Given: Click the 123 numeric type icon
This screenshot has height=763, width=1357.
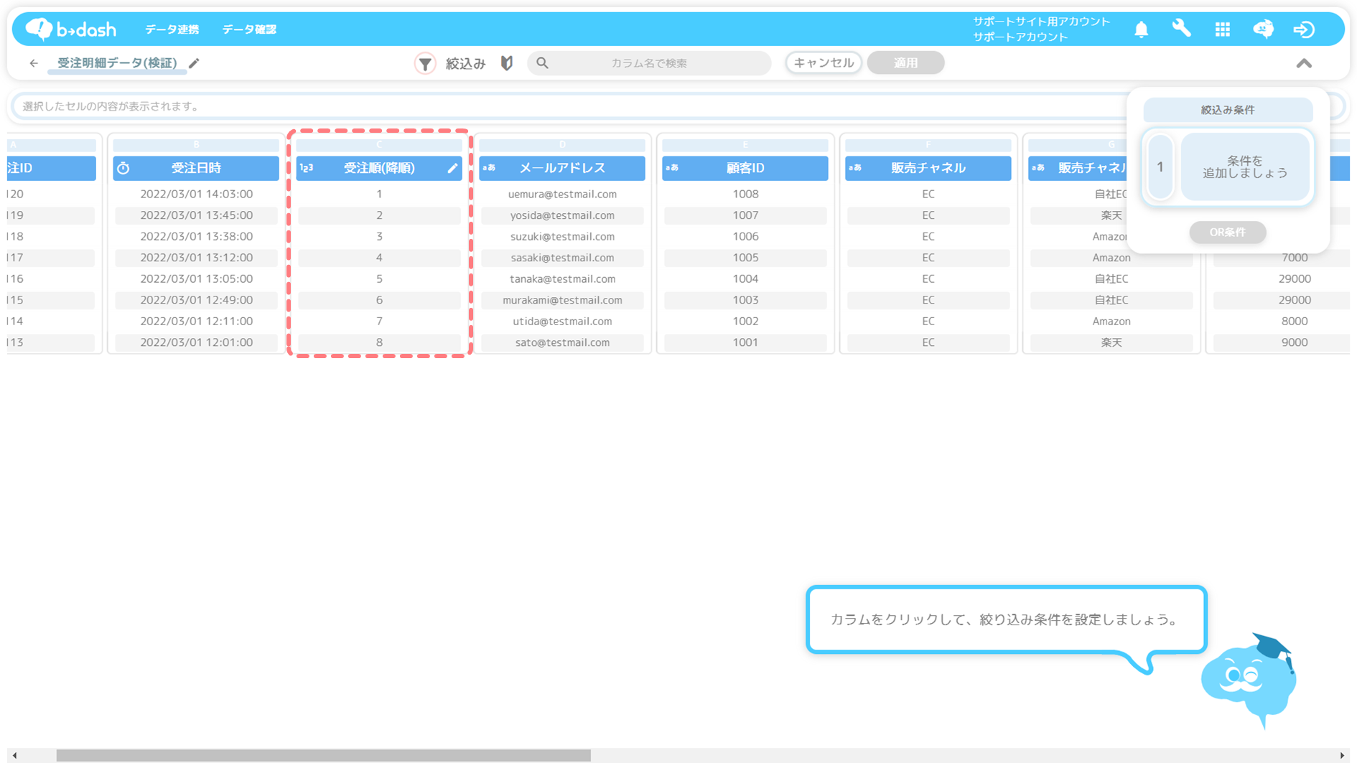Looking at the screenshot, I should [307, 168].
